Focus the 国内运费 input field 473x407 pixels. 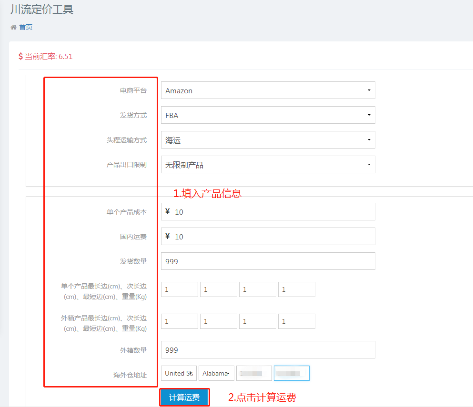pos(268,237)
